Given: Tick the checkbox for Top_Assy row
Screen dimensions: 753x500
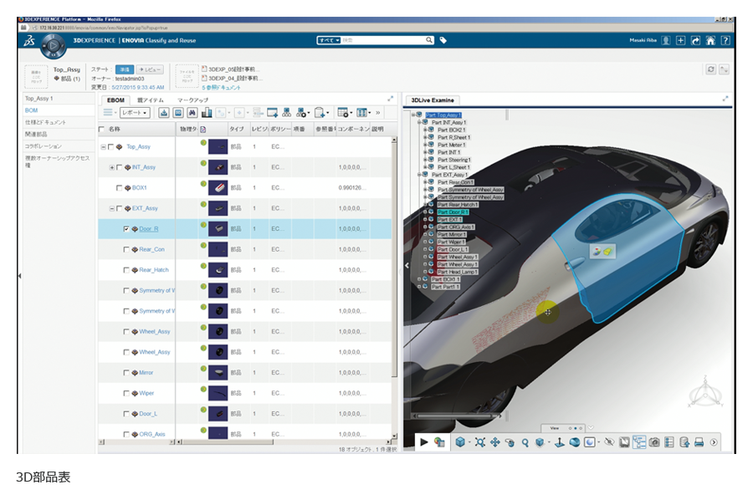Looking at the screenshot, I should click(x=111, y=147).
